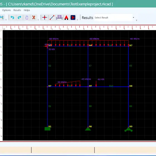Expand overflow arrow after run icon
The height and width of the screenshot is (156, 156).
click(77, 19)
